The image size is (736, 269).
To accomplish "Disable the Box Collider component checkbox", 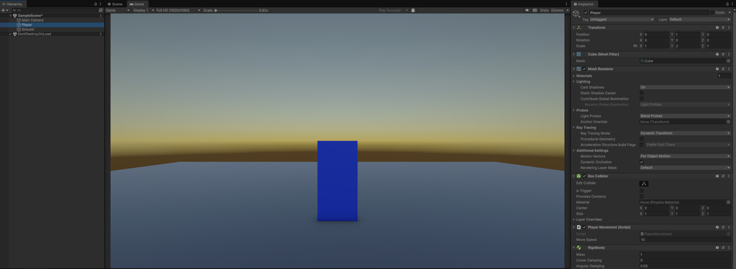I will [584, 176].
